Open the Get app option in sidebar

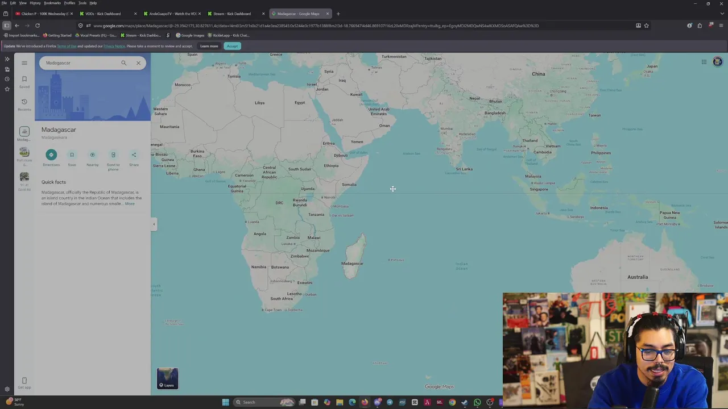24,383
